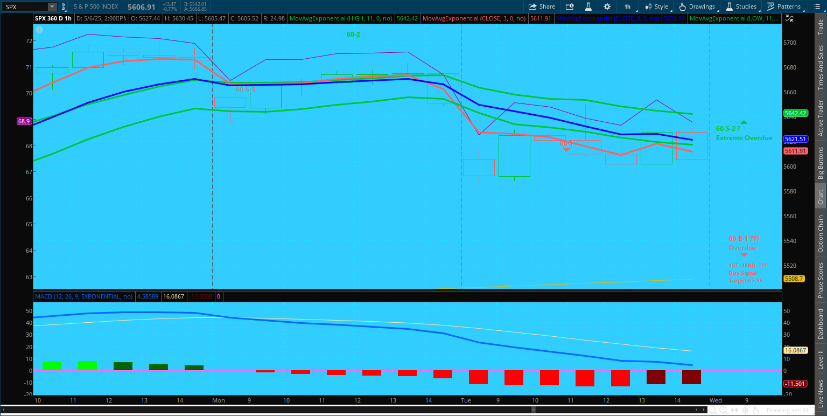Click the Share button
This screenshot has width=827, height=416.
tap(542, 6)
